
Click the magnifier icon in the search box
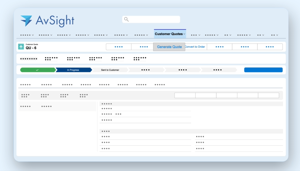click(x=127, y=19)
